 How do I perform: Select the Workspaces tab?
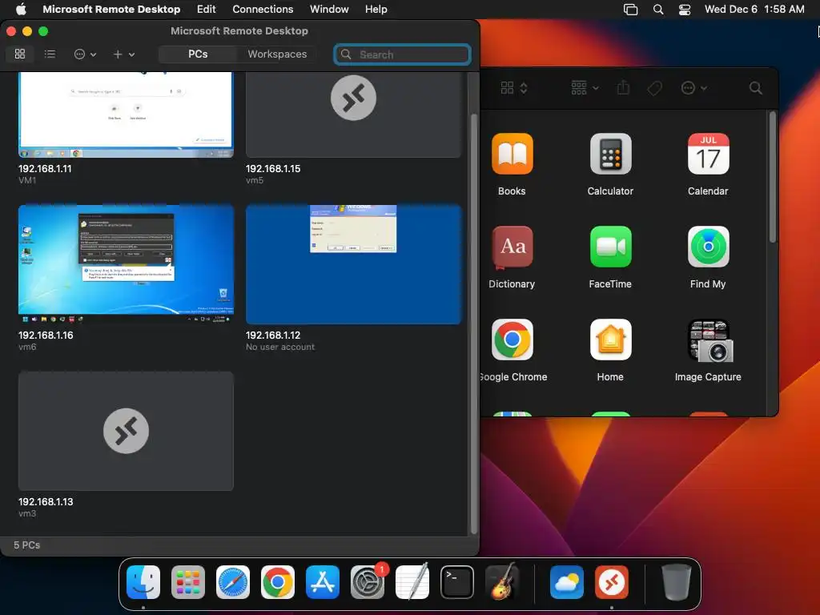[277, 54]
